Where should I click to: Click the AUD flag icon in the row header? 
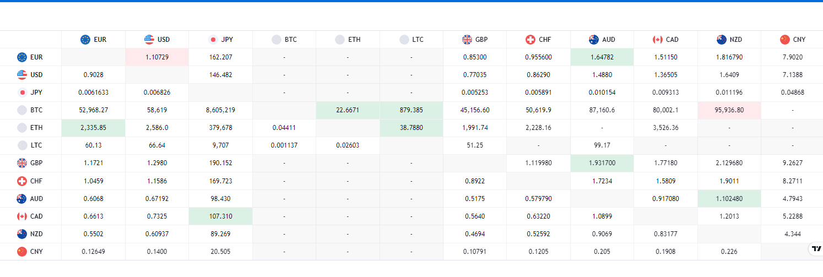coord(22,199)
